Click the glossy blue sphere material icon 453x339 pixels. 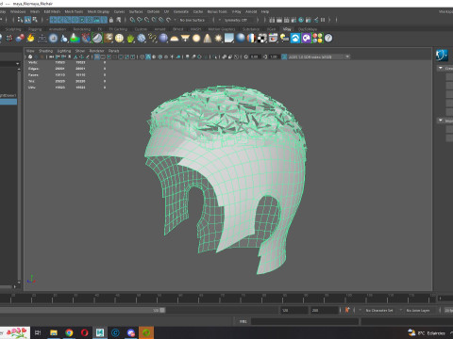(241, 39)
